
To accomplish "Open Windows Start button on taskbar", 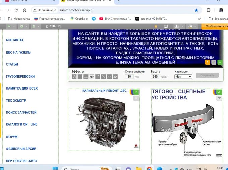I will point(55,168).
